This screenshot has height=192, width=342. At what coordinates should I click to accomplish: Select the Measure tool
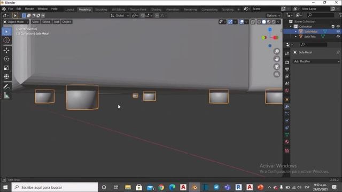6,95
